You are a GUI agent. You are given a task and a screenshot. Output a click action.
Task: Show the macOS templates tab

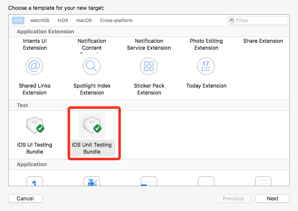[84, 20]
